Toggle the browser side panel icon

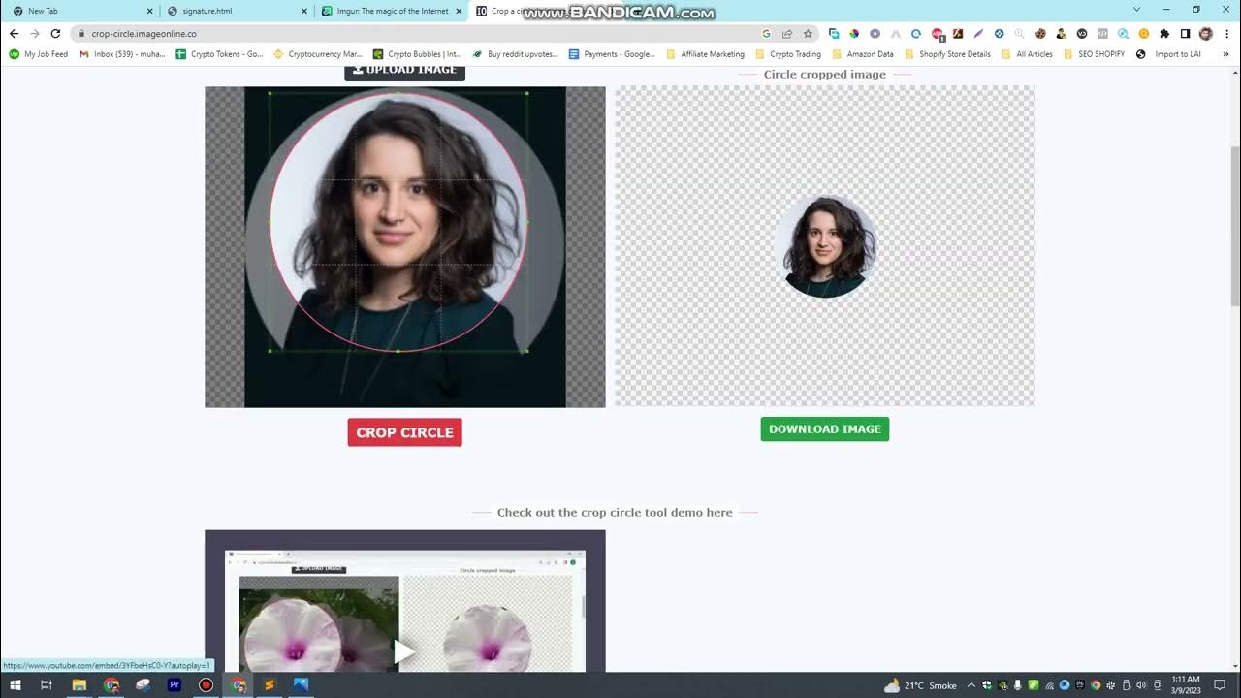(x=1185, y=33)
